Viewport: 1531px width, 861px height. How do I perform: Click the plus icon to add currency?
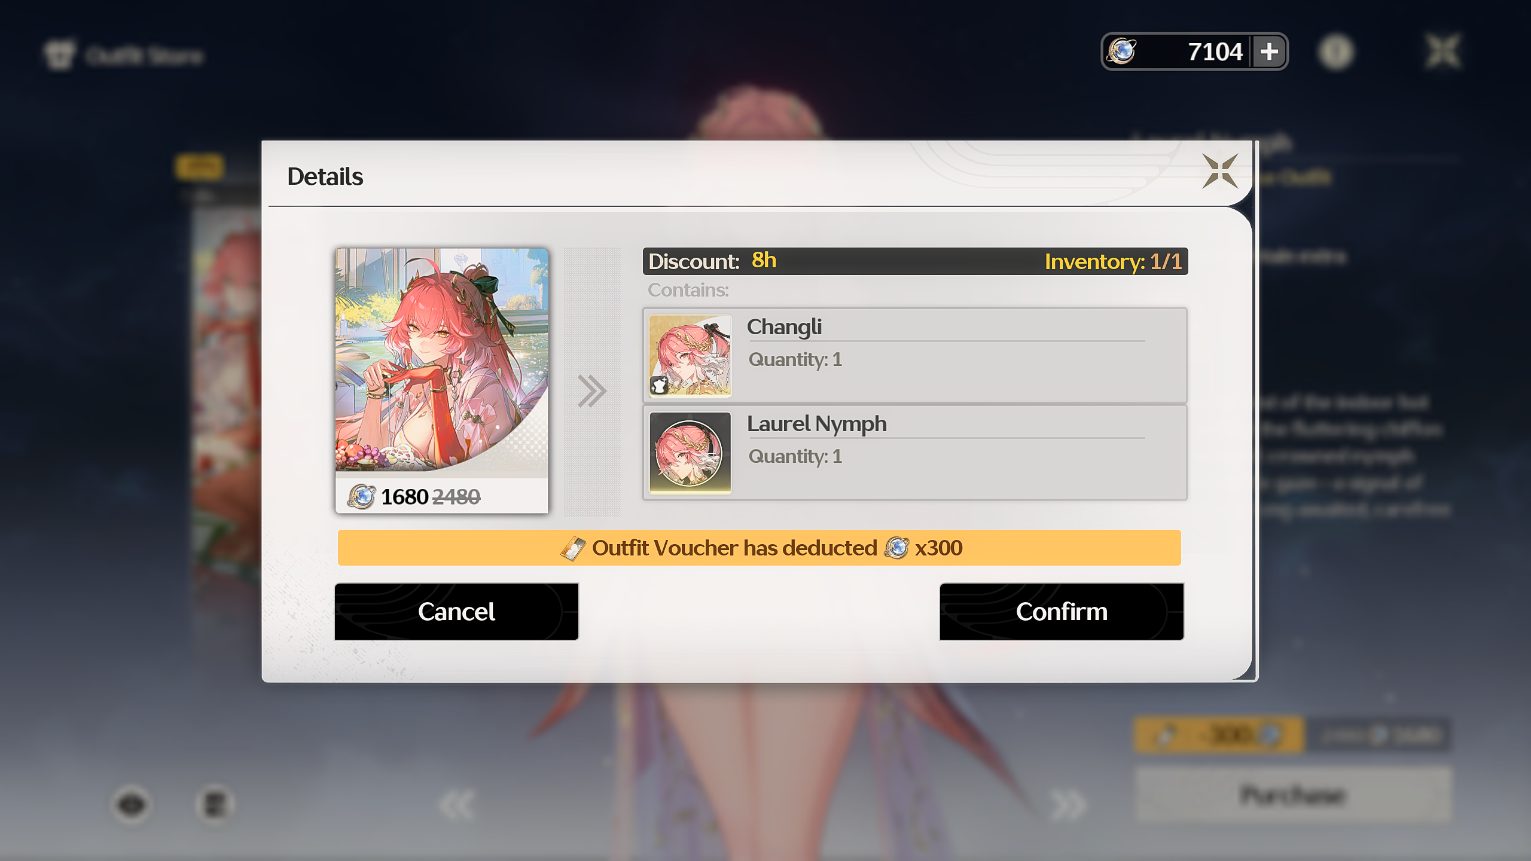coord(1269,51)
